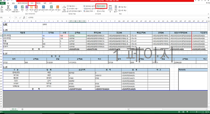This screenshot has height=114, width=210.
Task: Switch to the Page Layout (페이지 레이아웃) tab
Action: pos(22,3)
